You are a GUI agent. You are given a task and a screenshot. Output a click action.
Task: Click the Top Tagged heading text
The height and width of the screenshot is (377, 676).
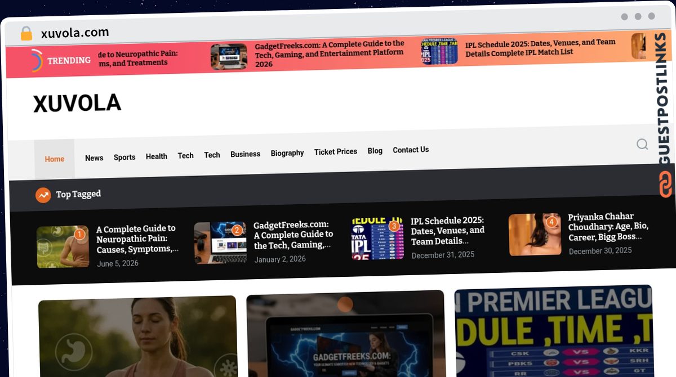click(x=78, y=194)
